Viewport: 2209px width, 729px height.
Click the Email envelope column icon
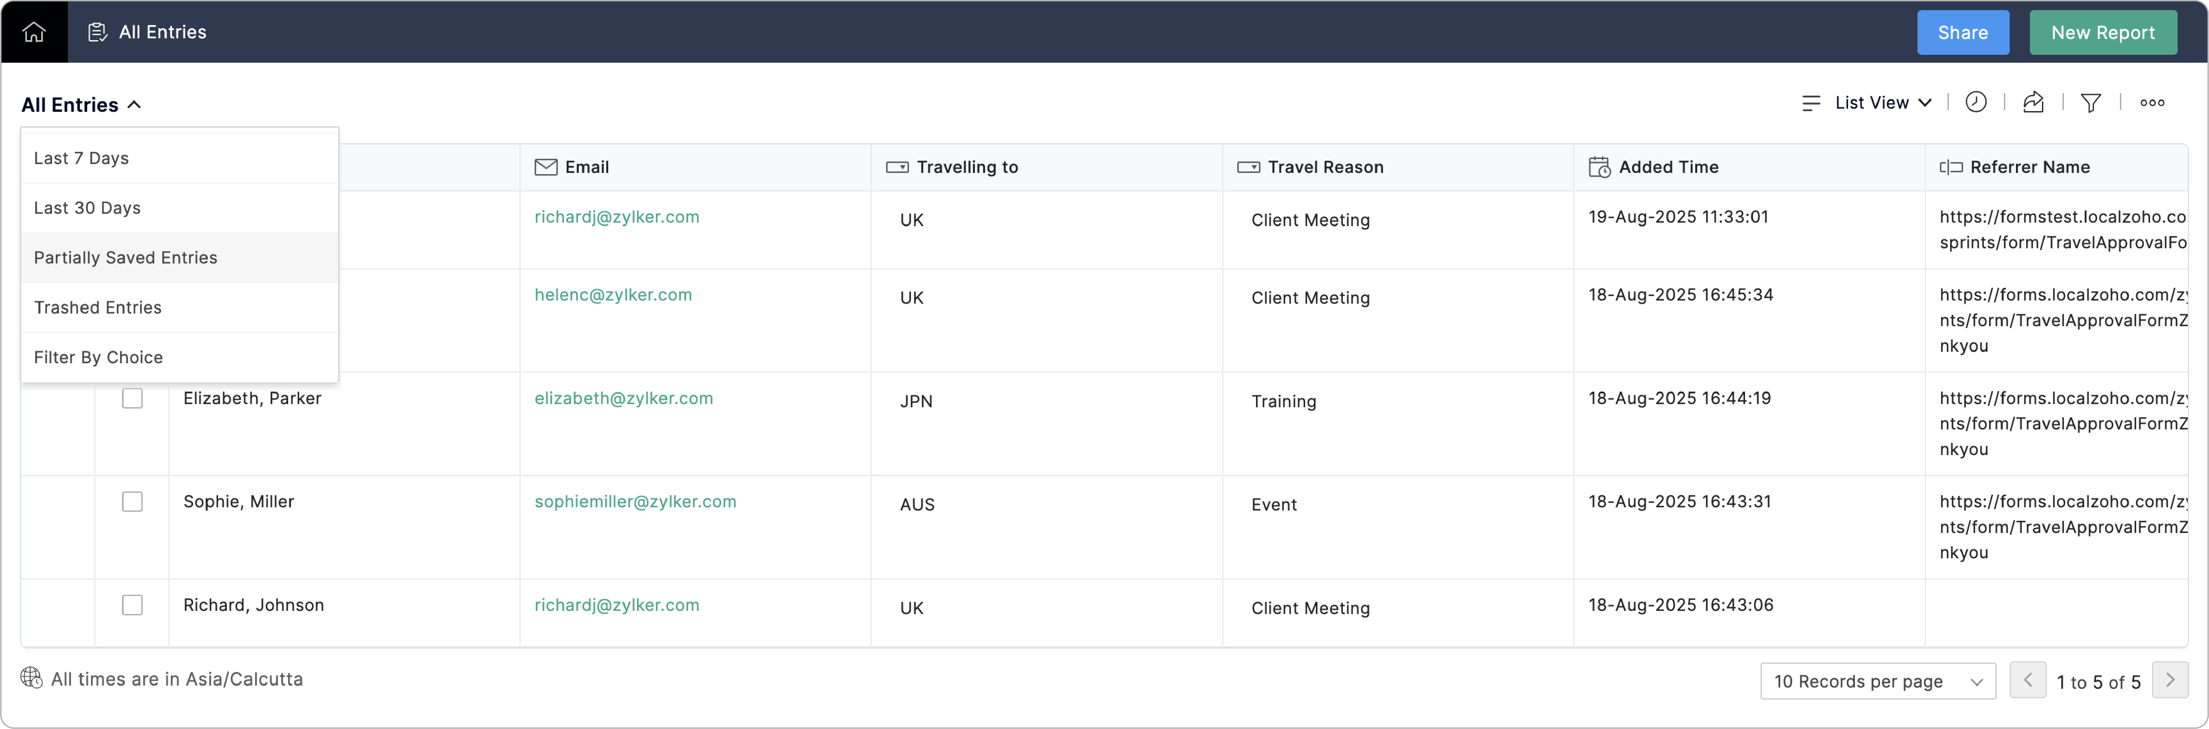coord(545,167)
